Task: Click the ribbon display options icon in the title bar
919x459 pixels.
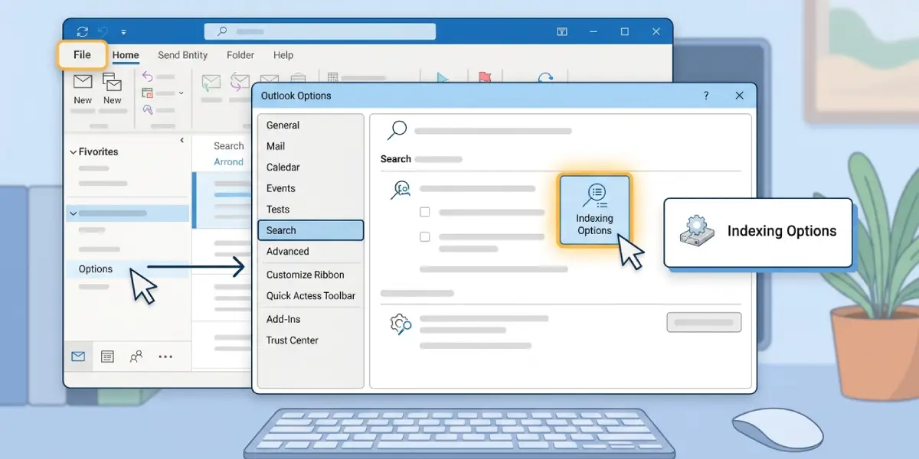Action: coord(562,31)
